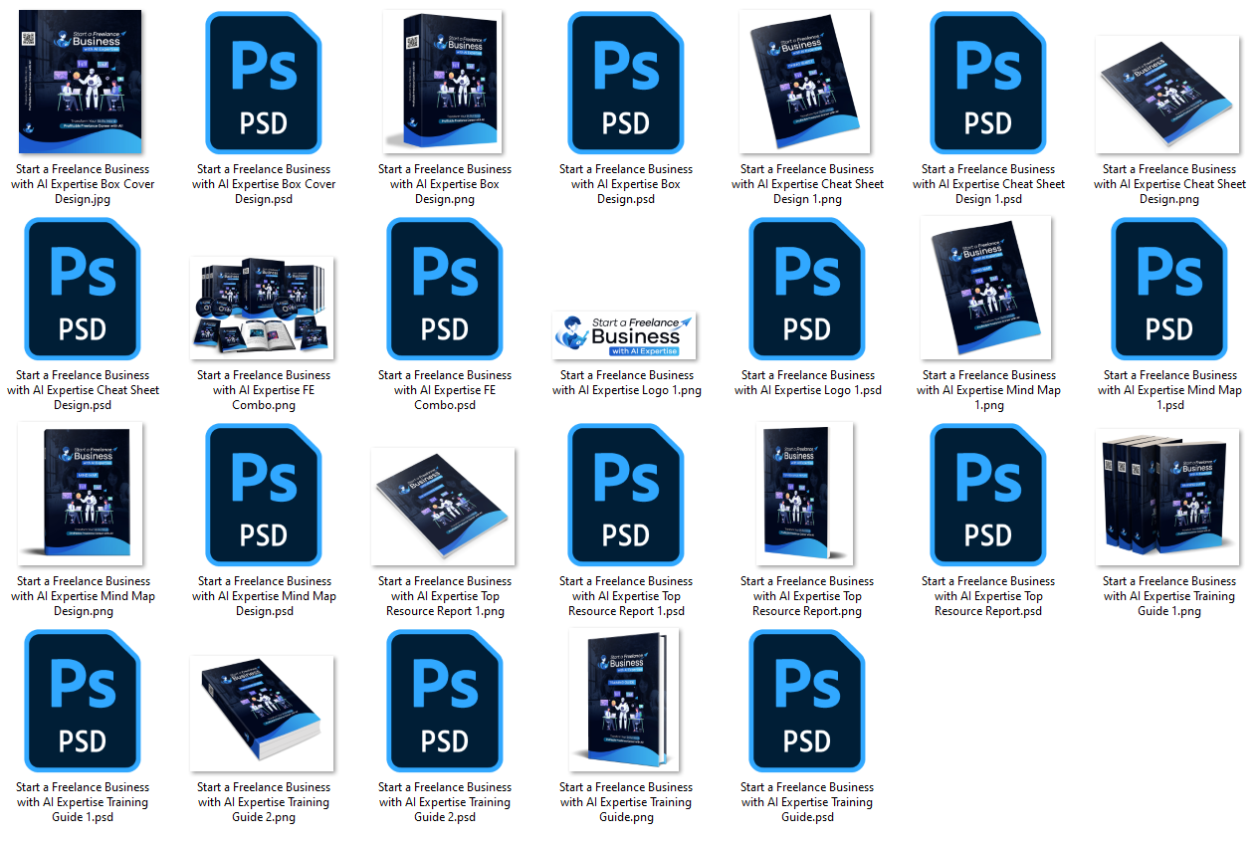This screenshot has height=842, width=1260.
Task: Select the FE Combo.png bundle thumbnail
Action: [x=263, y=307]
